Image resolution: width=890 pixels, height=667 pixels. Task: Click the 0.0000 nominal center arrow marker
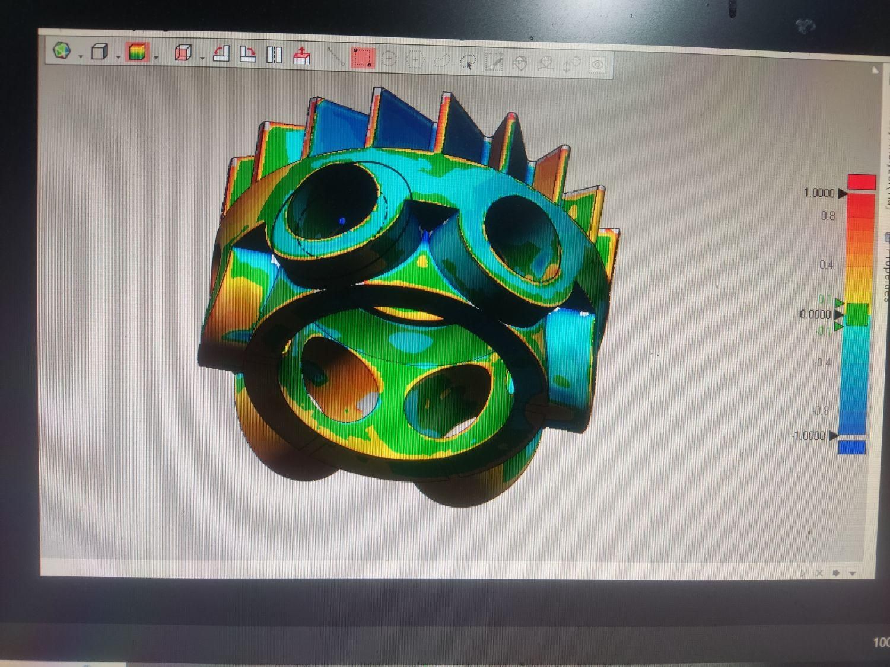(x=839, y=314)
